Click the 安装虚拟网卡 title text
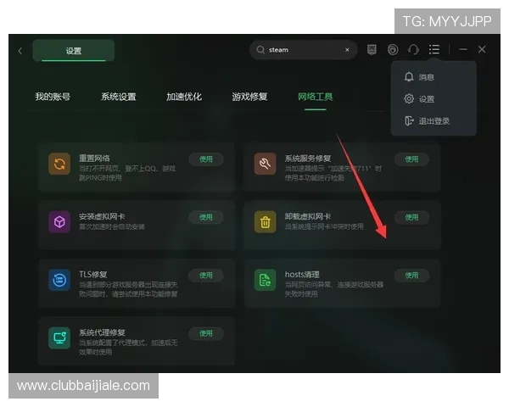The height and width of the screenshot is (407, 509). [102, 216]
